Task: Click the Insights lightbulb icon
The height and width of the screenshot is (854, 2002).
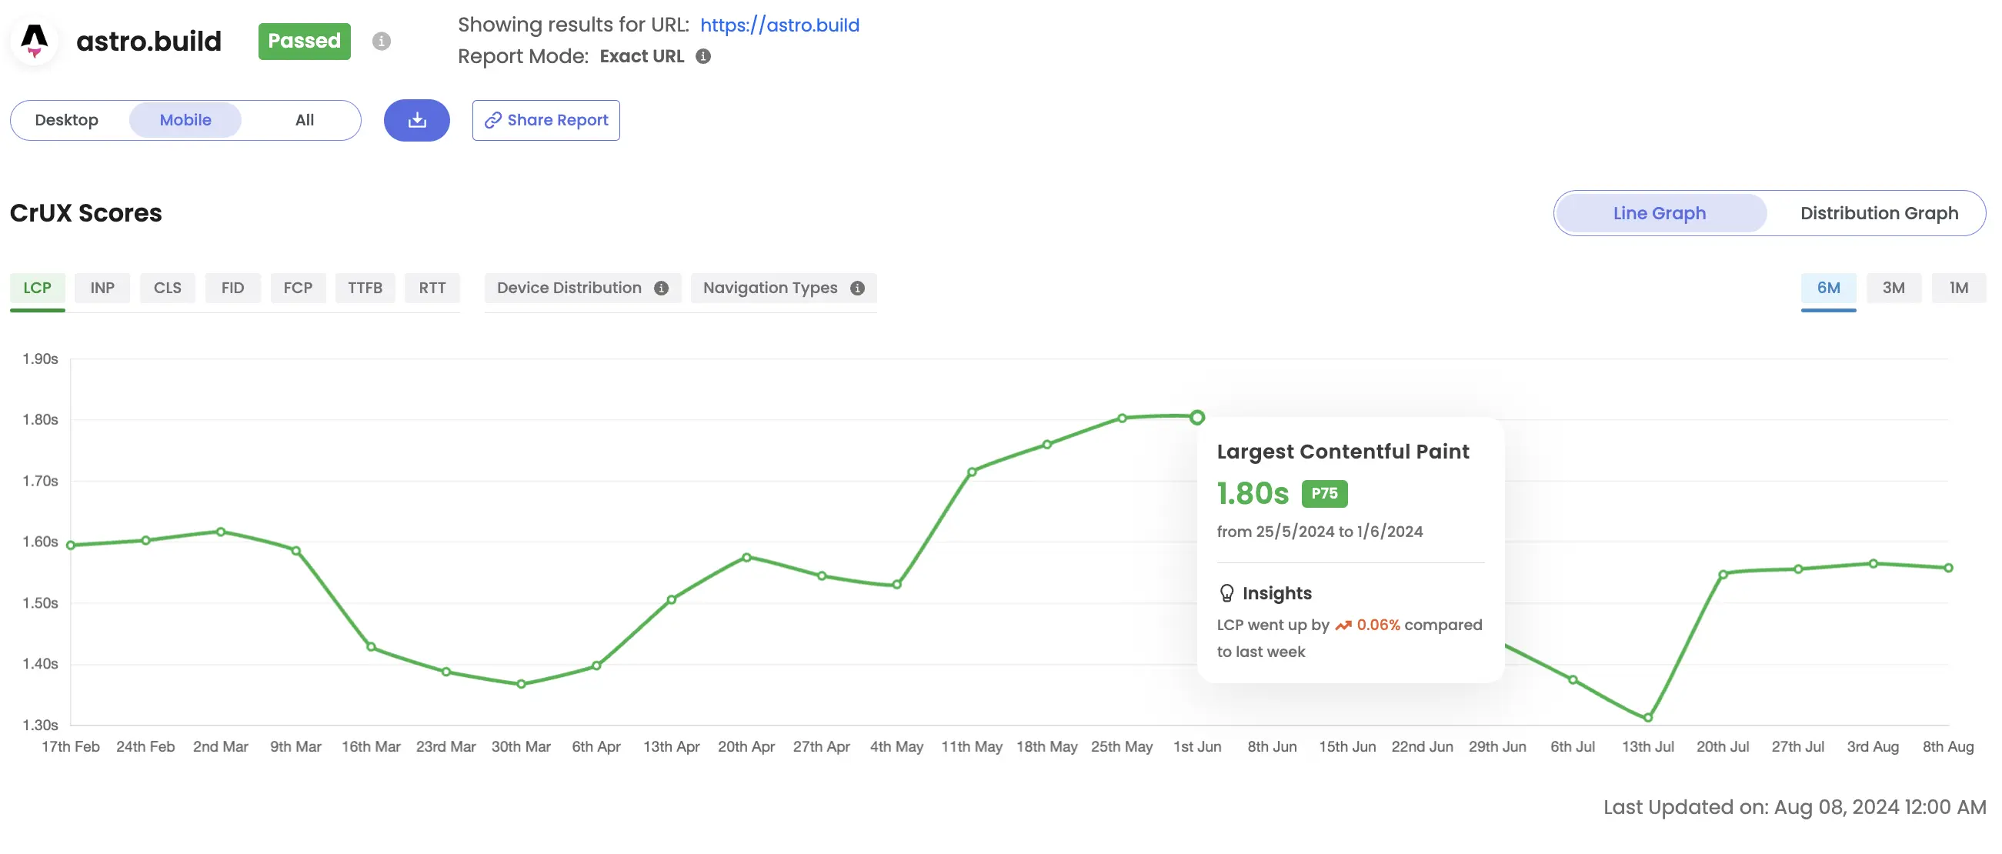Action: [1226, 594]
